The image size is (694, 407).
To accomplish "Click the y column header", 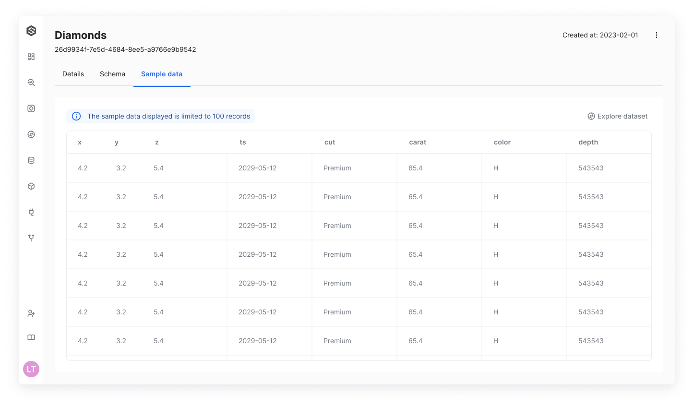I will (117, 142).
